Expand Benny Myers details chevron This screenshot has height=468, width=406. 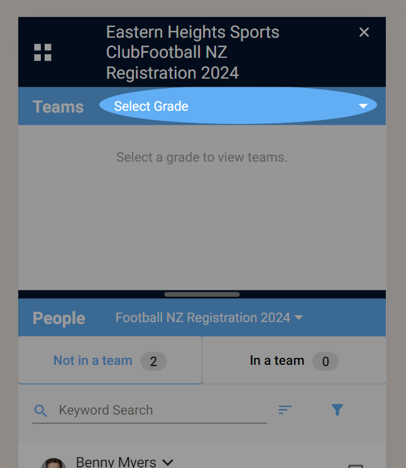pyautogui.click(x=168, y=462)
